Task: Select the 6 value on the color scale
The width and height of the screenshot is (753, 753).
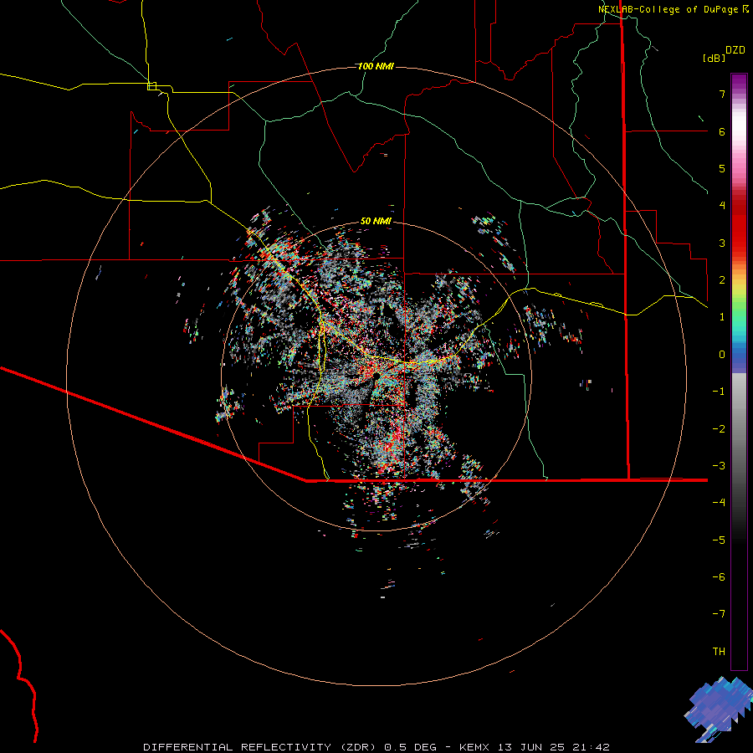Action: pos(722,131)
